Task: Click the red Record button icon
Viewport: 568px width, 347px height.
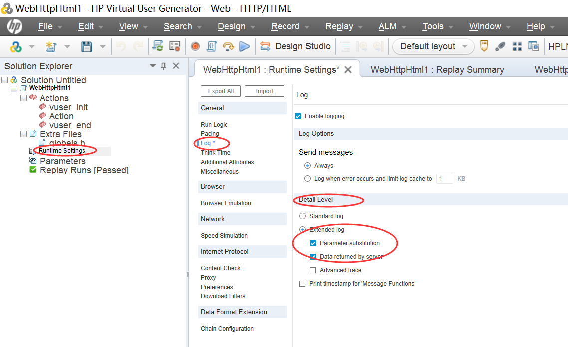Action: 195,46
